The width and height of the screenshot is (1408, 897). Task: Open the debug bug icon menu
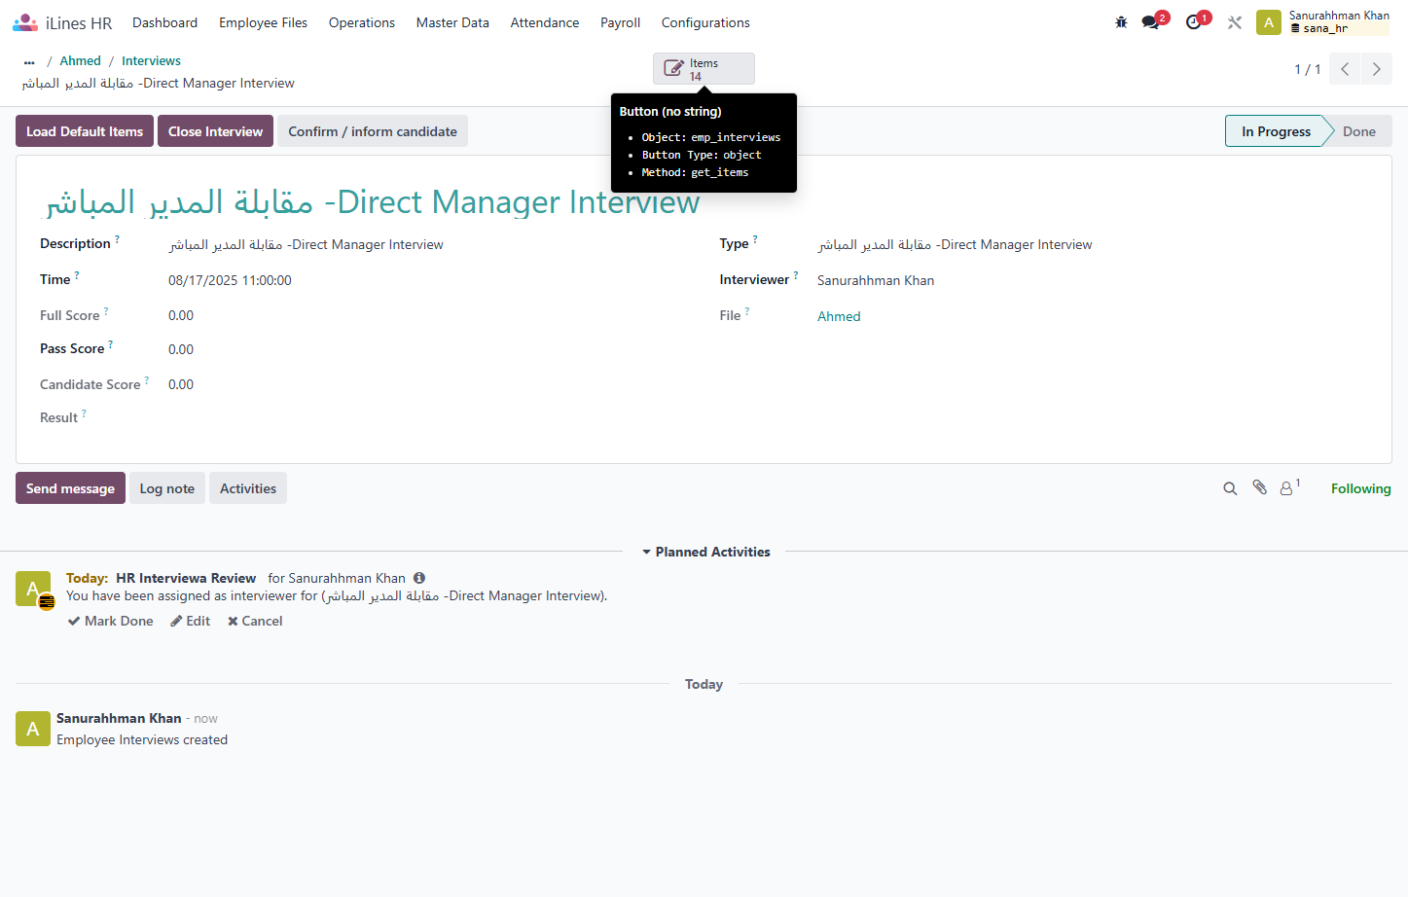(x=1121, y=22)
